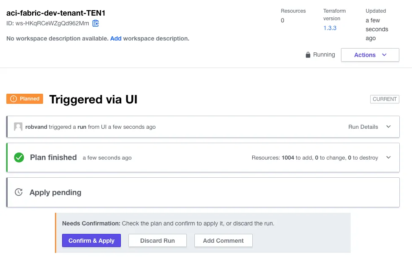This screenshot has width=412, height=263.
Task: Add a workspace description via Add link
Action: 116,38
